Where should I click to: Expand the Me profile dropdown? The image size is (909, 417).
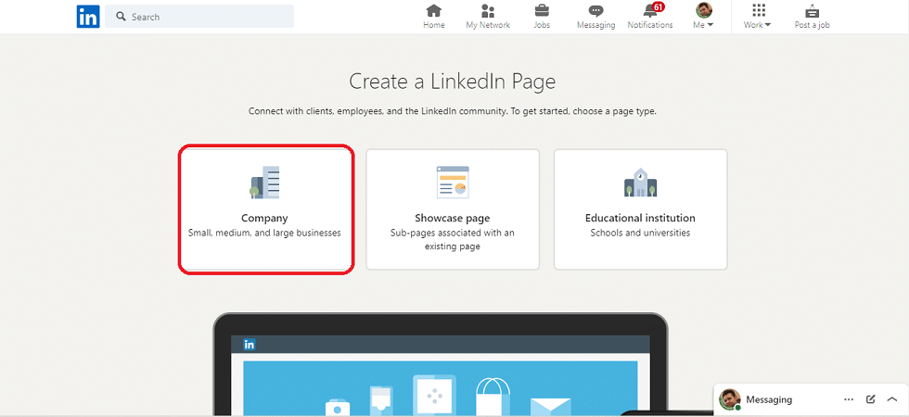(703, 17)
